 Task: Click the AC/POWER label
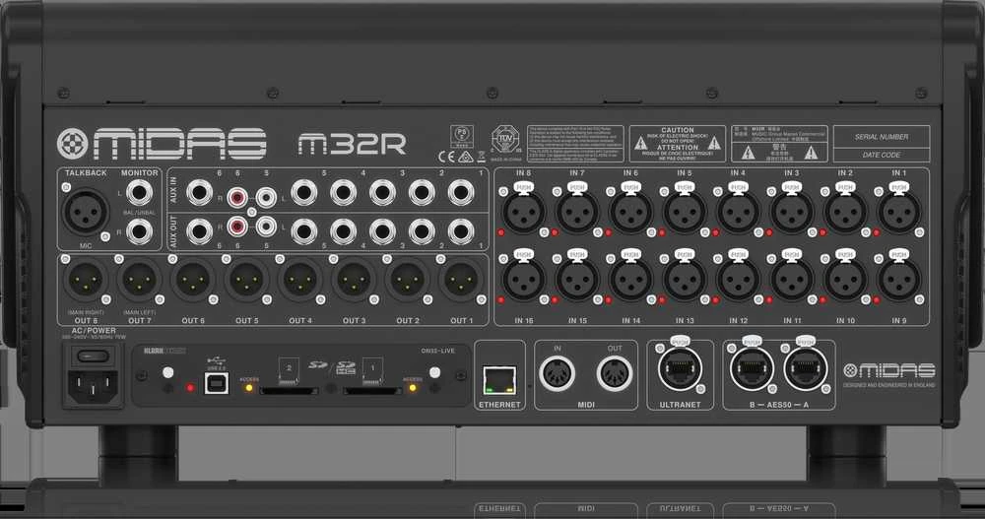pos(94,330)
